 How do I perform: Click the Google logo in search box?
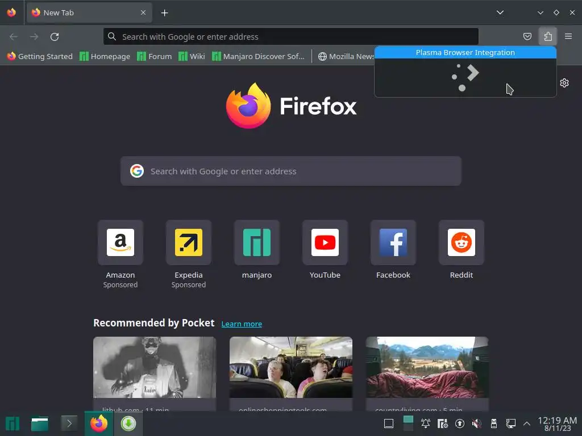tap(137, 171)
